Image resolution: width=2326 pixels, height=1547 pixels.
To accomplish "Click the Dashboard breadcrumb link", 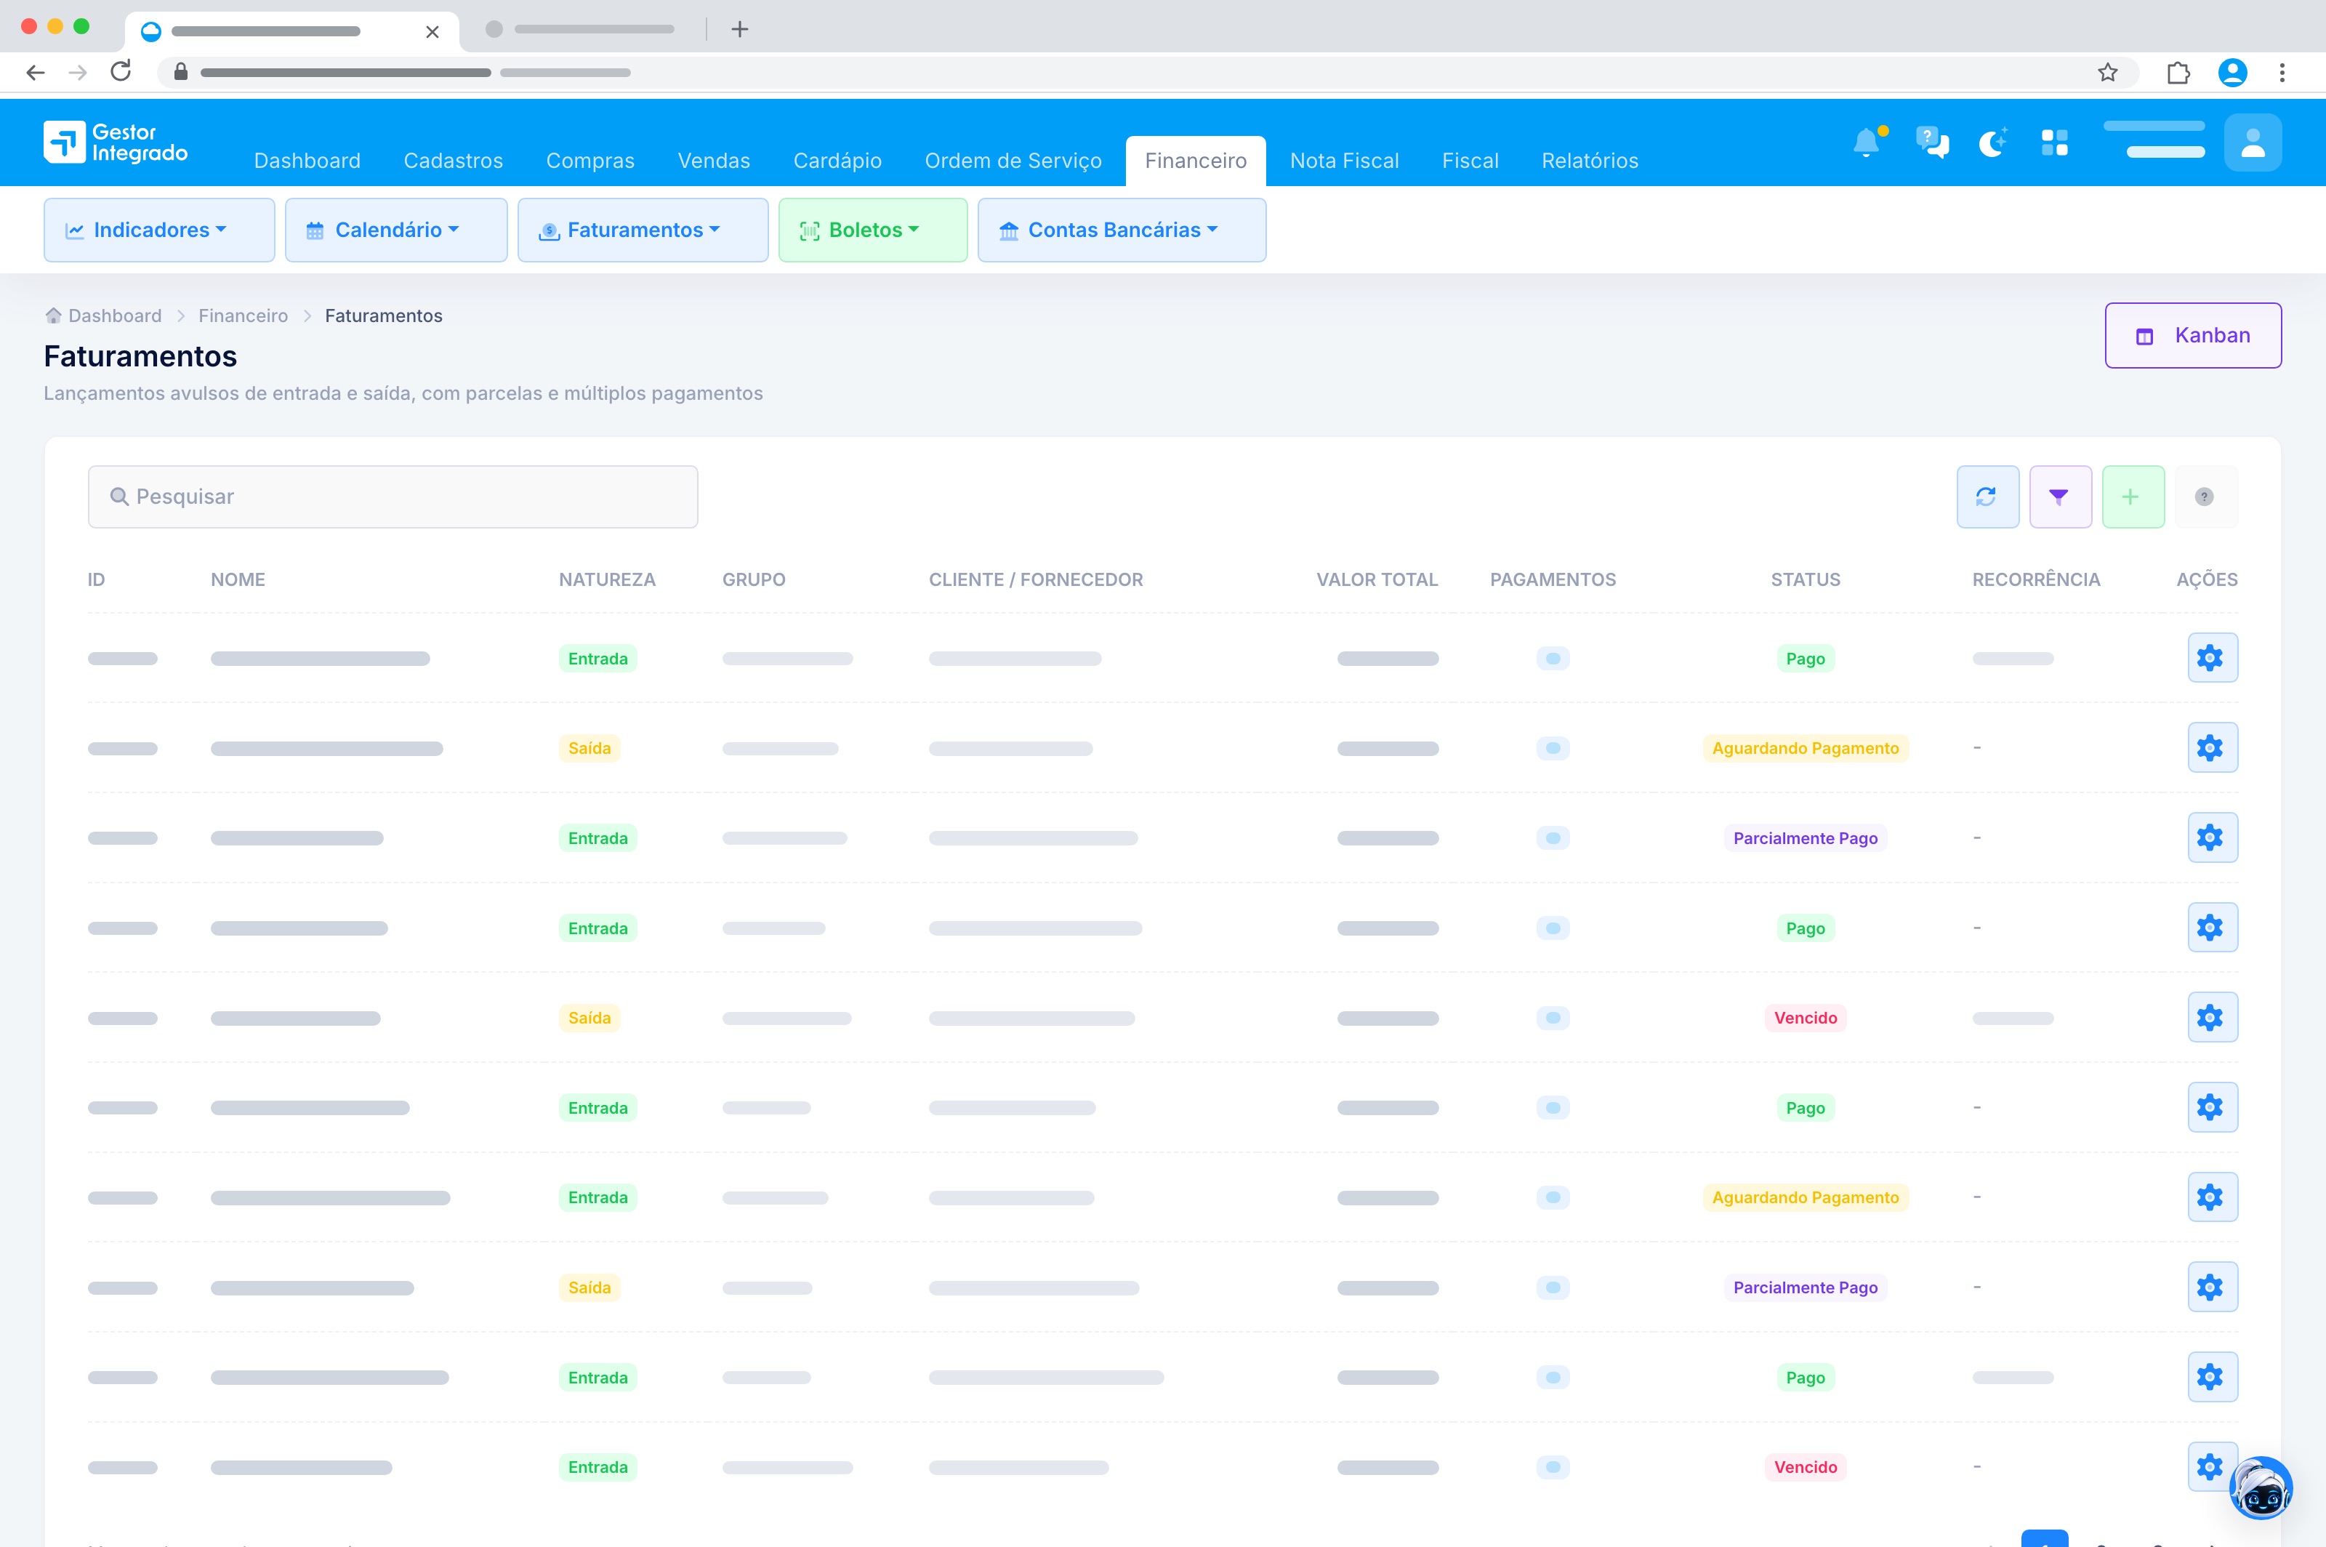I will click(105, 316).
